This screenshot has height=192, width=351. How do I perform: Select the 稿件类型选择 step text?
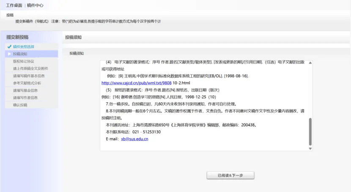[x=24, y=47]
